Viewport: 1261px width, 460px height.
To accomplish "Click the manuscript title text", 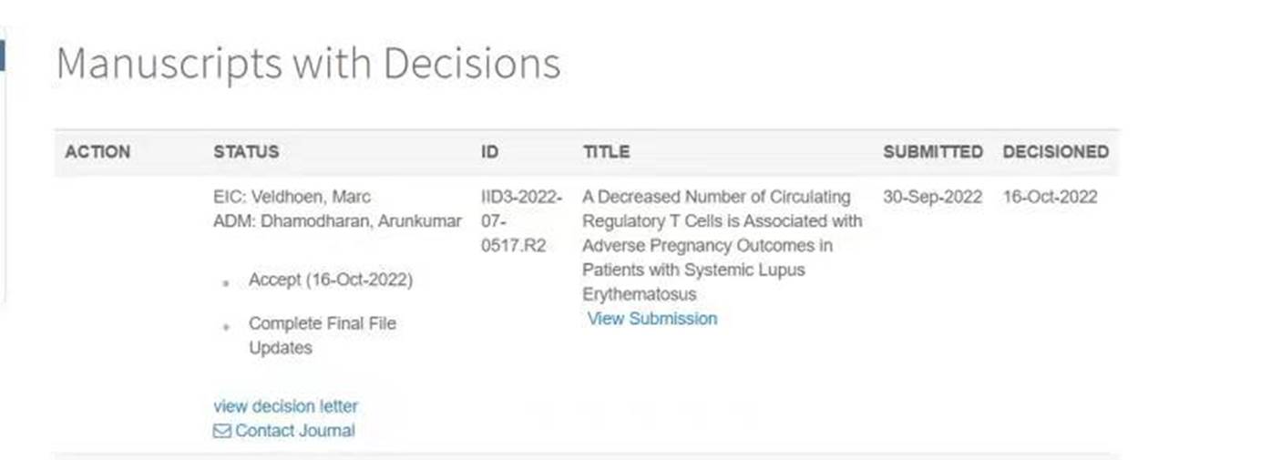I will click(x=722, y=246).
